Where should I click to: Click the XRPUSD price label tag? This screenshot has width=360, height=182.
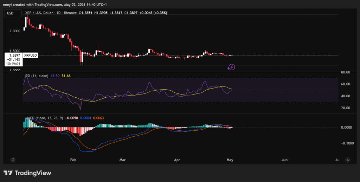[31, 55]
